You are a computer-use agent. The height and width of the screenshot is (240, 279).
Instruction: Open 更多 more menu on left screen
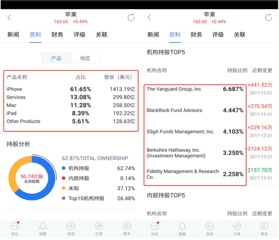[x=127, y=228]
